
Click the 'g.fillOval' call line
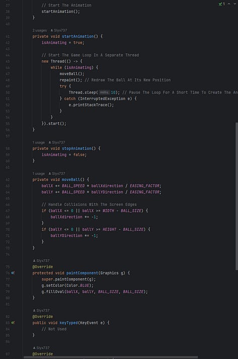point(94,292)
